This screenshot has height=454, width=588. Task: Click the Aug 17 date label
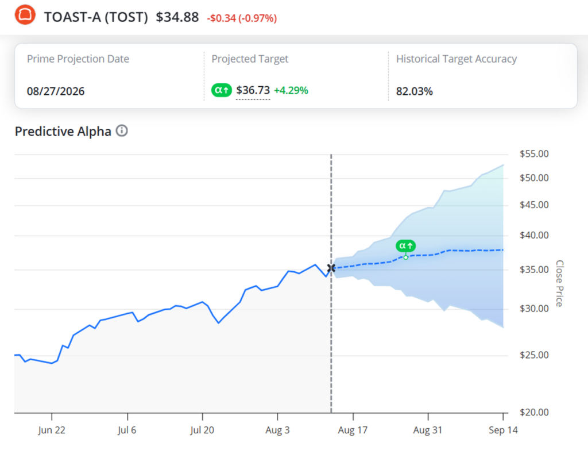click(x=353, y=430)
